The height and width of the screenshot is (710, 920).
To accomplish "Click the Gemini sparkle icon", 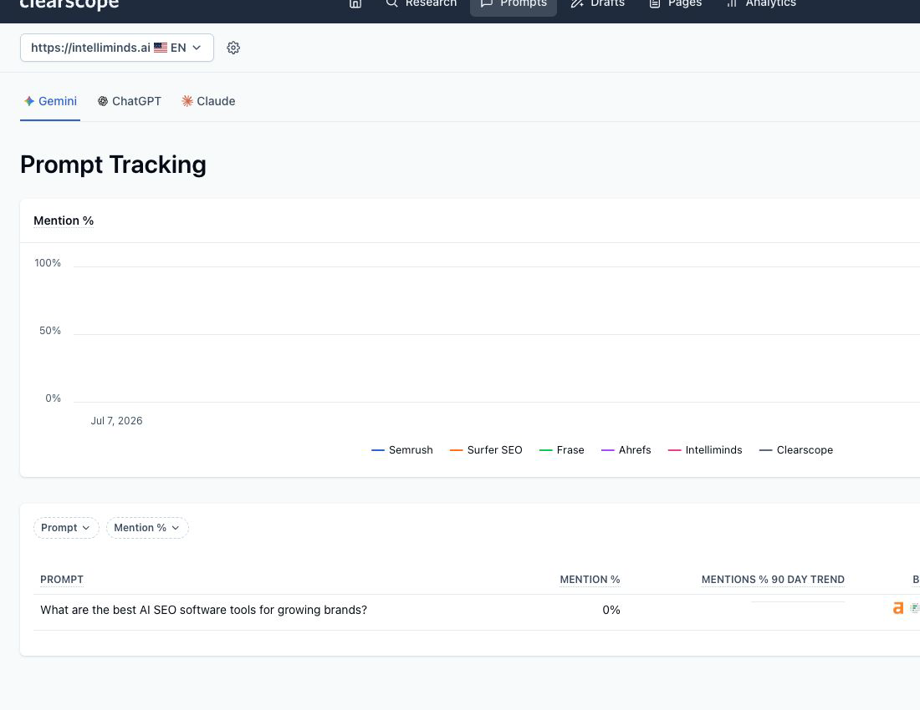I will [29, 101].
